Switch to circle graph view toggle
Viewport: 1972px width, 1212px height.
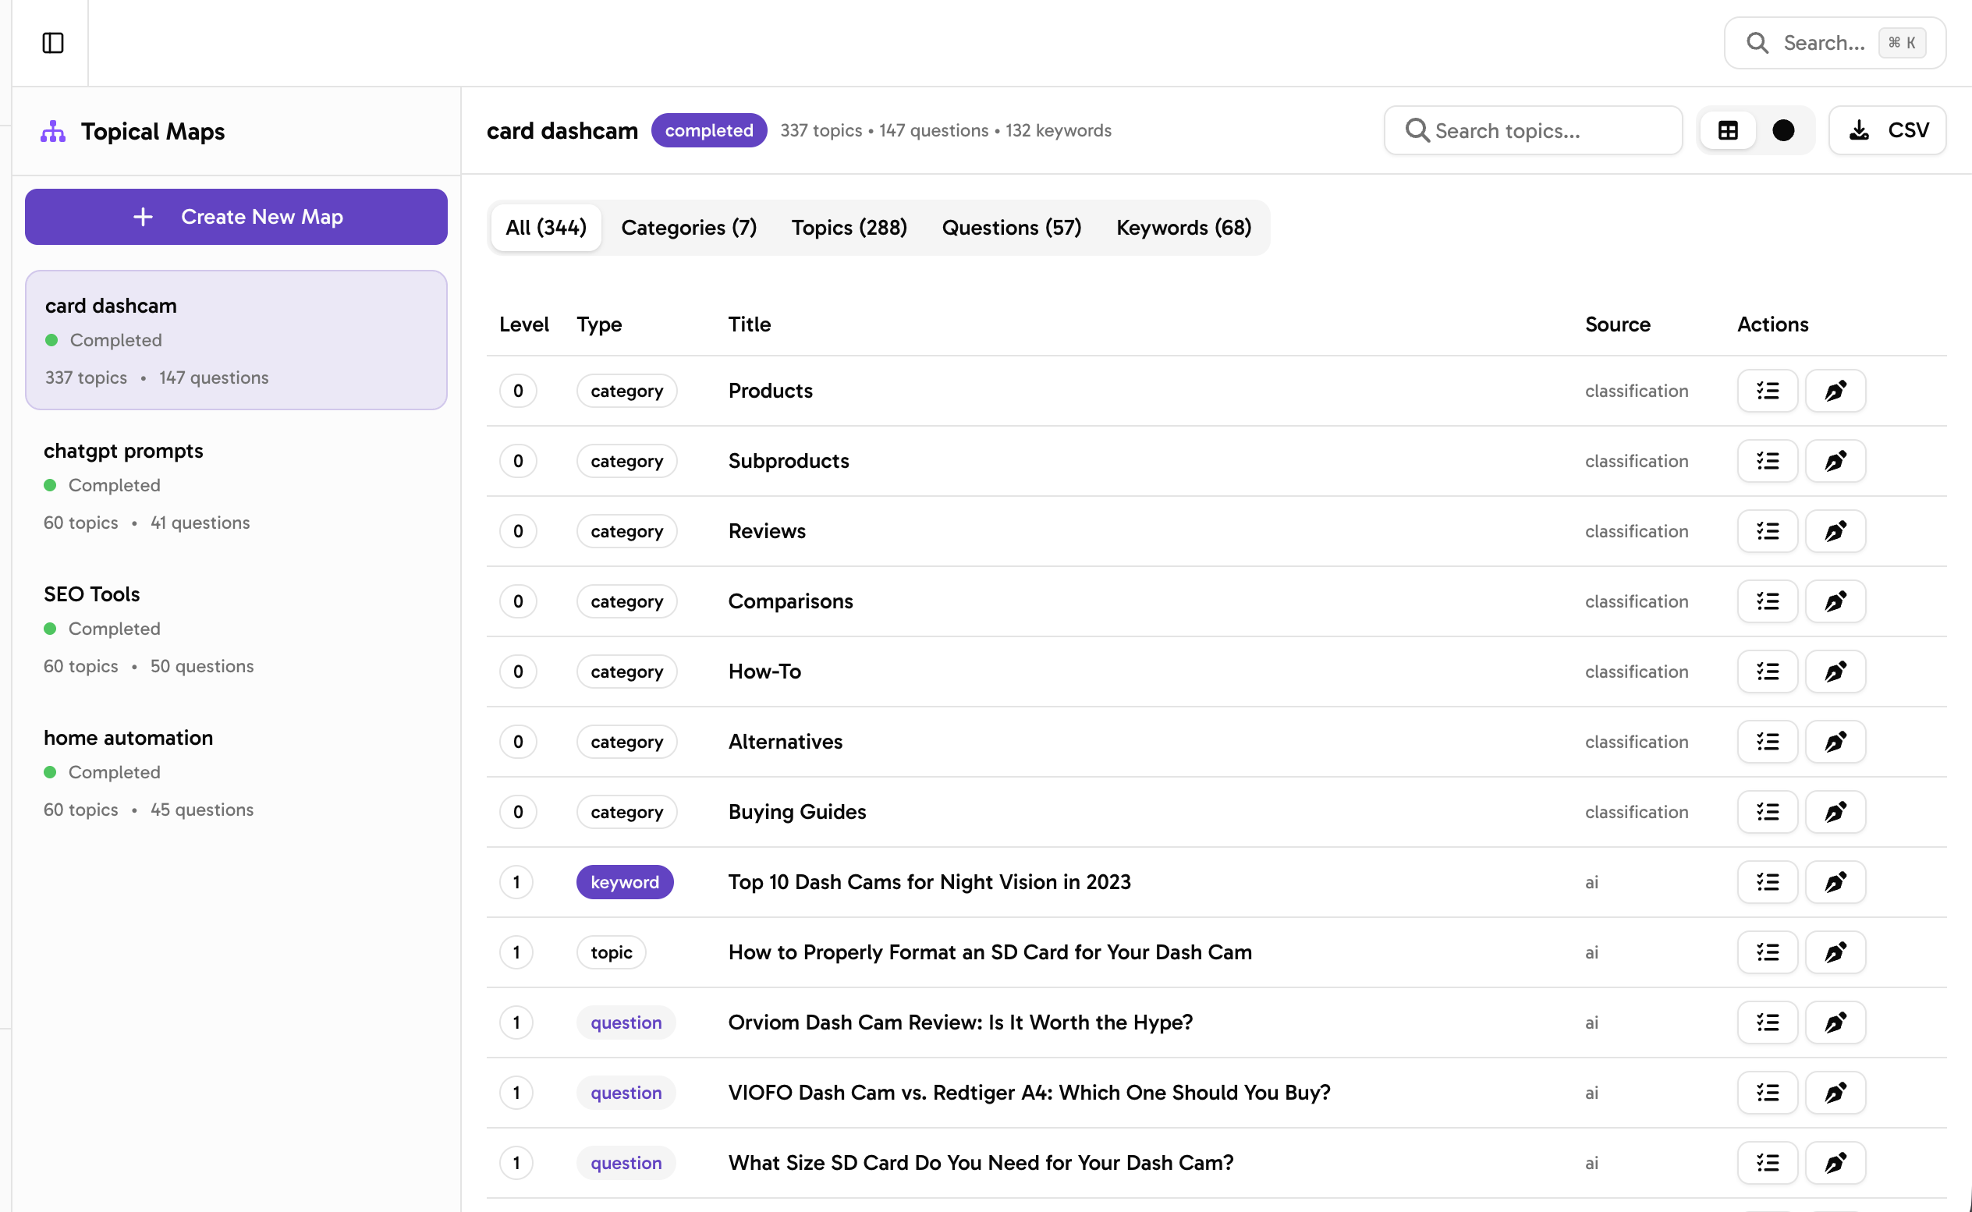(1782, 131)
